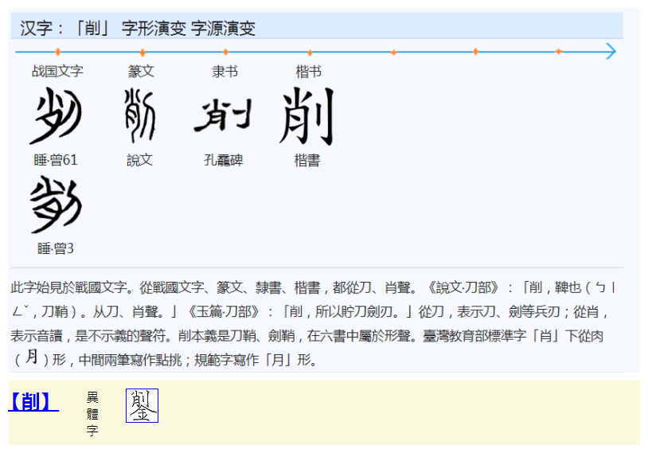
Task: Click the fifth orange timeline marker
Action: coord(392,52)
